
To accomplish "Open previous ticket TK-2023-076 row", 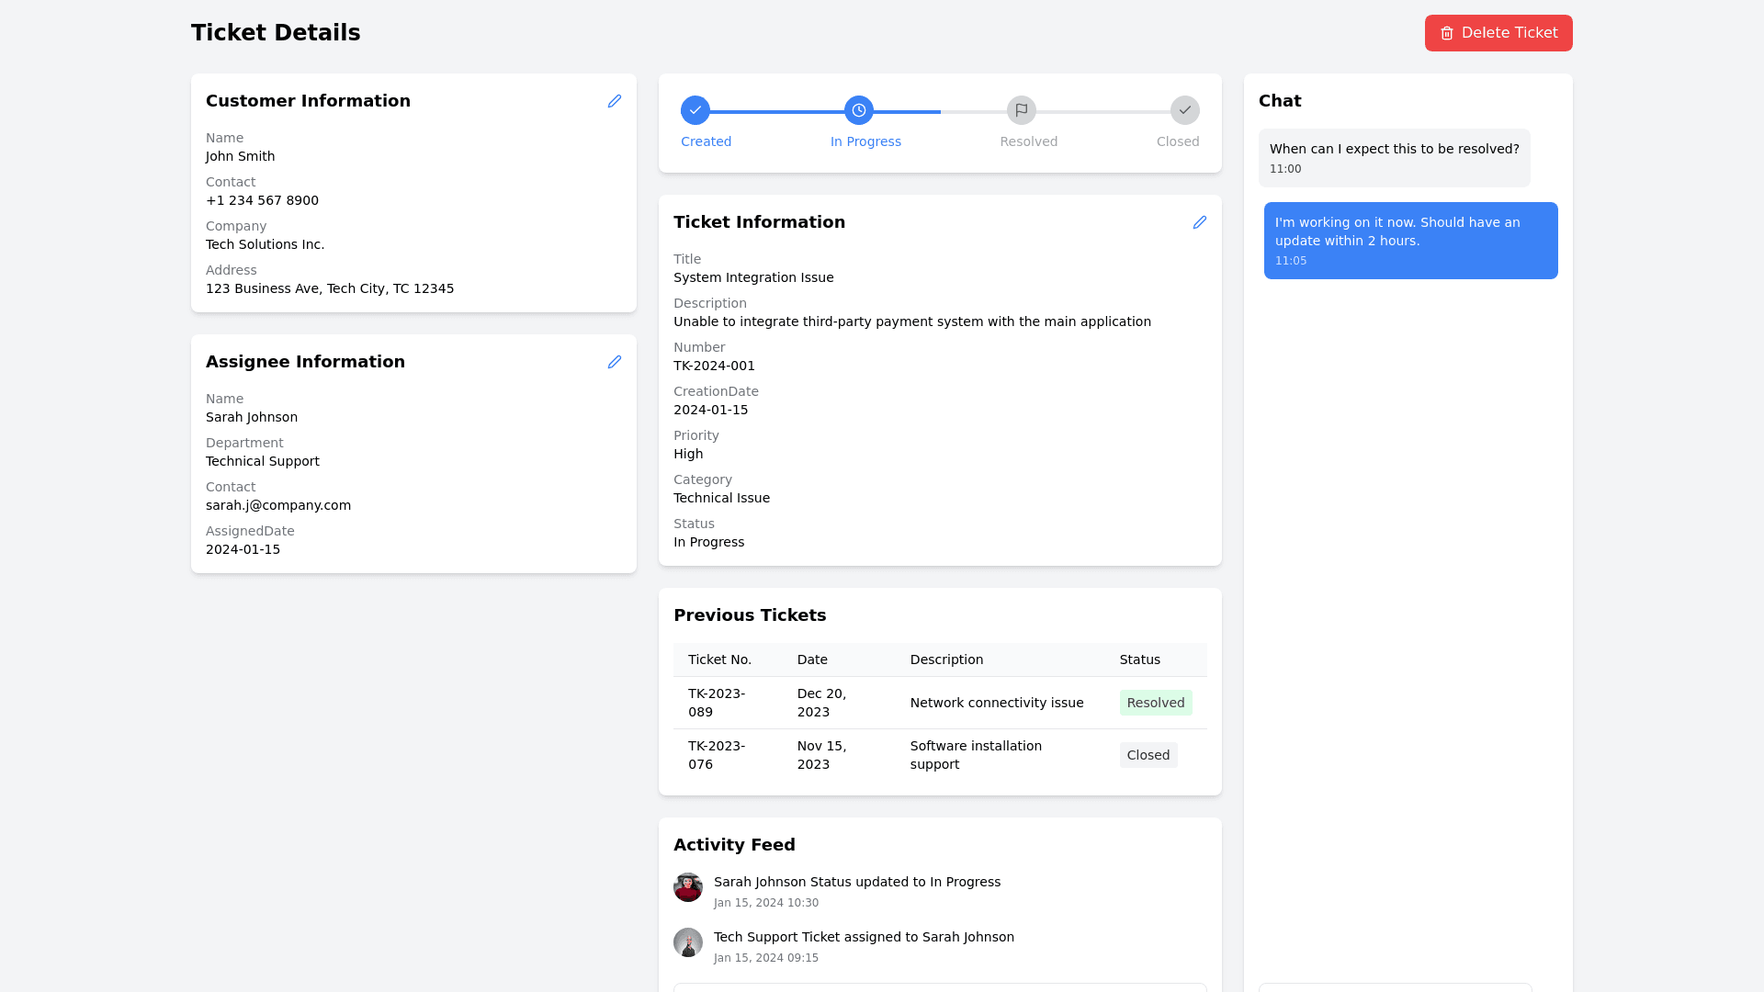I will tap(717, 755).
